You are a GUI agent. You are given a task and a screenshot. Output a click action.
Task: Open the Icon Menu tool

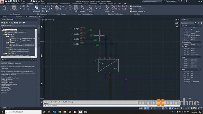[x=5, y=8]
